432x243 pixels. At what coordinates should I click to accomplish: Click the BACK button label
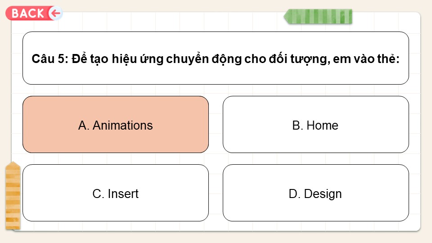(x=28, y=13)
